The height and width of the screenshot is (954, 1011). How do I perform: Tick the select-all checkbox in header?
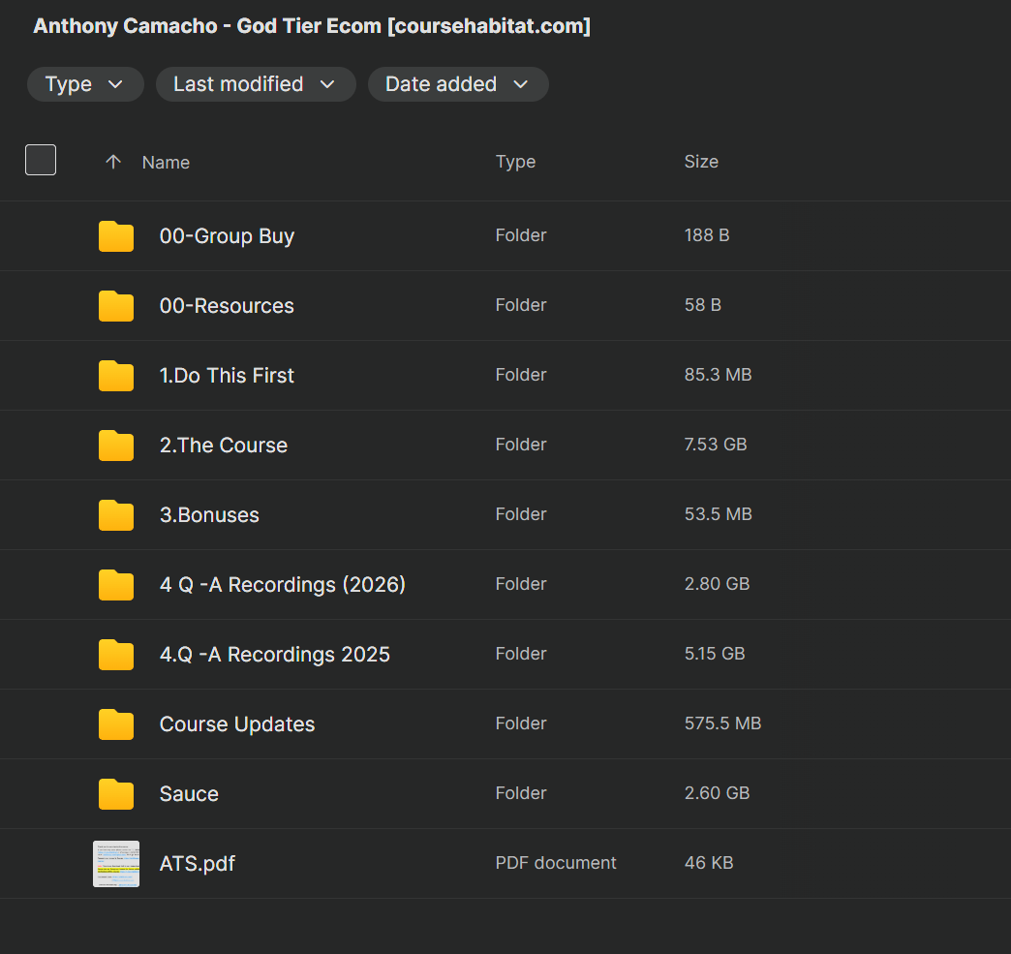coord(41,160)
